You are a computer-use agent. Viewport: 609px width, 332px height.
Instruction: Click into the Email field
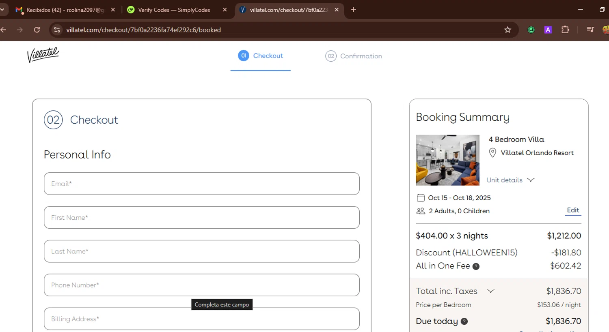click(x=202, y=184)
